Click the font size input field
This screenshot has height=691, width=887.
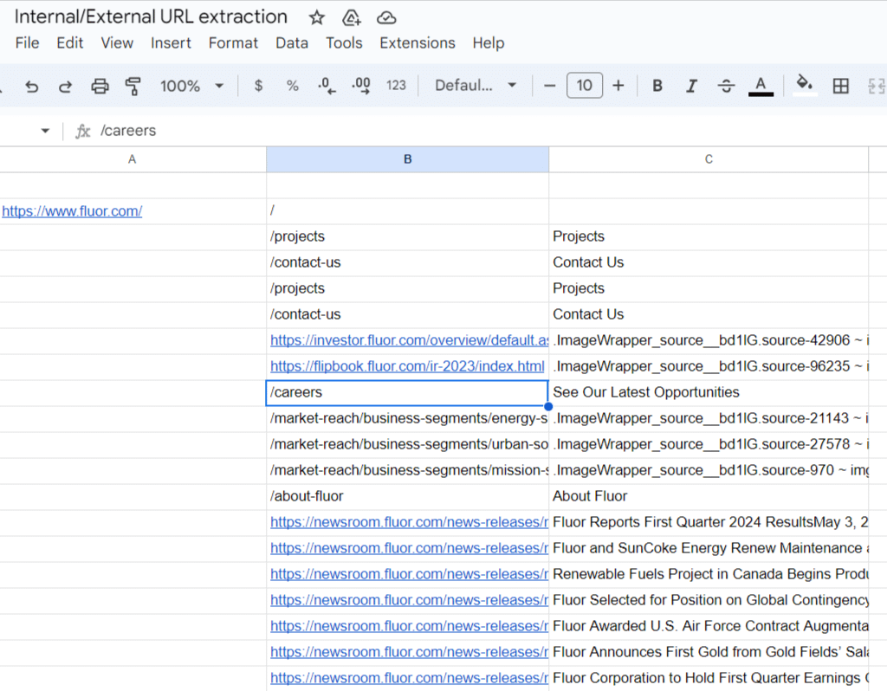point(585,86)
